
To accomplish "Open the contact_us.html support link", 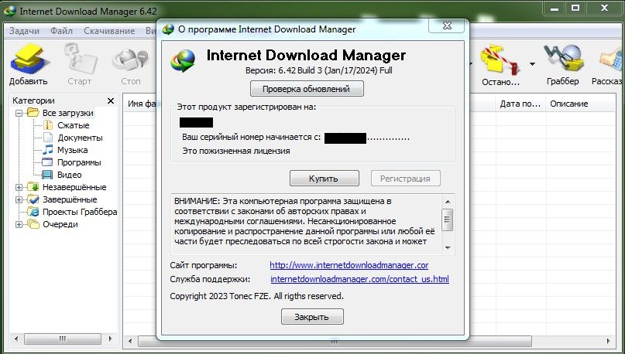I will (359, 279).
